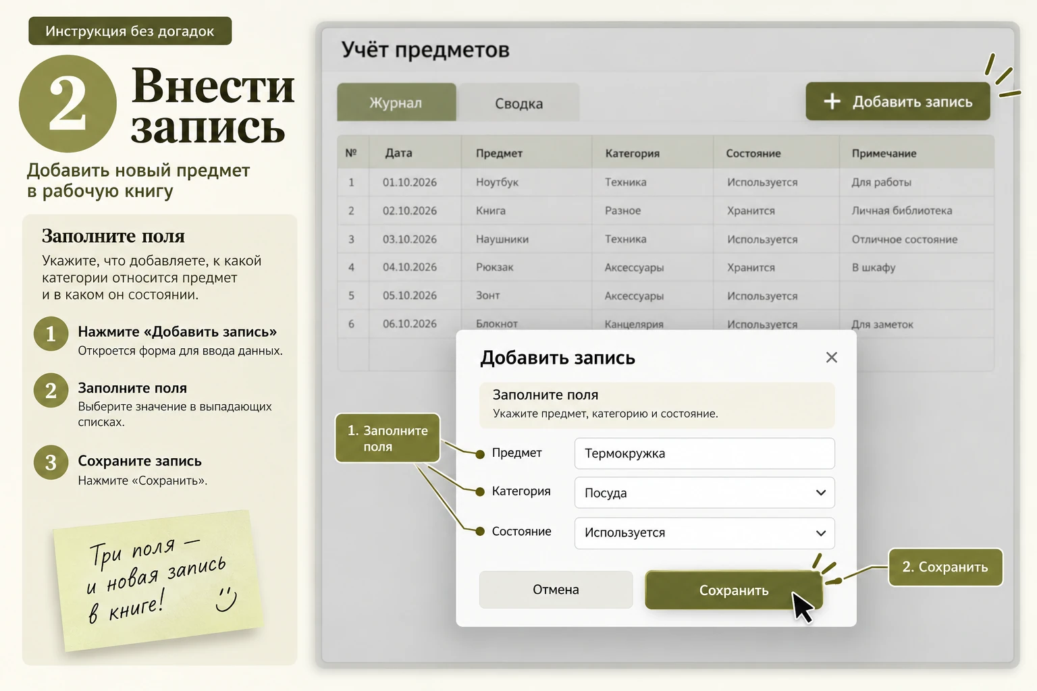Expand the Состояние dropdown arrow

tap(821, 533)
